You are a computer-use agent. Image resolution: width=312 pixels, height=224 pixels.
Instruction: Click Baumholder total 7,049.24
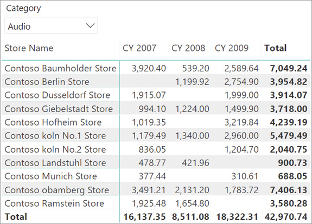pos(289,69)
